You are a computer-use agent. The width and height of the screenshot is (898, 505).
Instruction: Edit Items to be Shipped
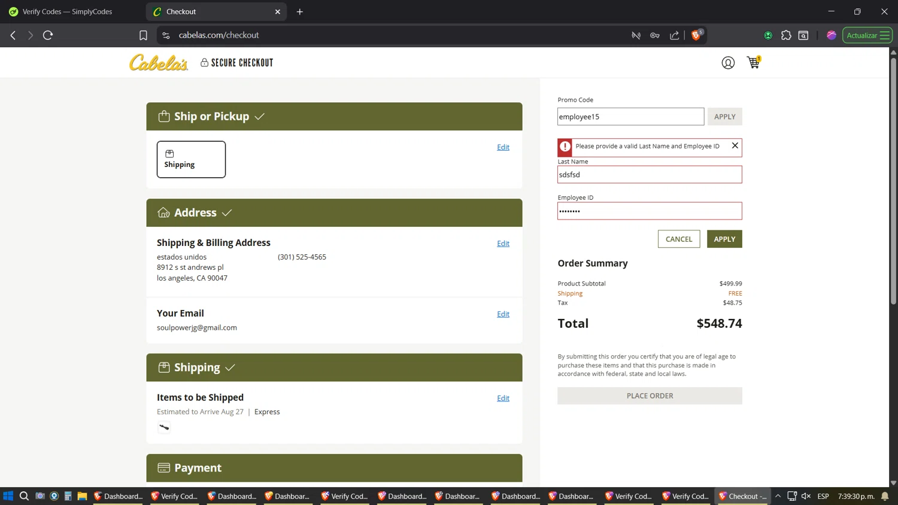click(x=503, y=398)
